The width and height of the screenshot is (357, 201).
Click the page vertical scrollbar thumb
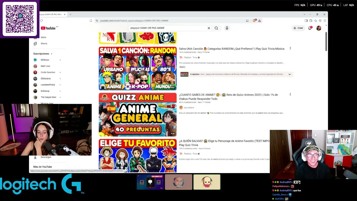pyautogui.click(x=326, y=42)
